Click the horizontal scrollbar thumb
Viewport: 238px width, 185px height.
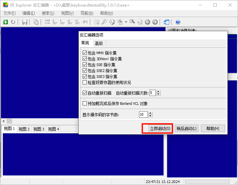point(9,121)
